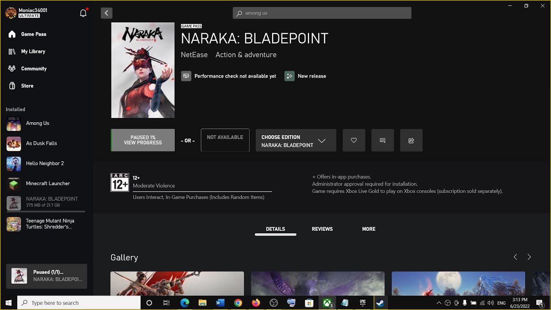Image resolution: width=551 pixels, height=310 pixels.
Task: Click the search field containing 'among us'
Action: coord(322,13)
